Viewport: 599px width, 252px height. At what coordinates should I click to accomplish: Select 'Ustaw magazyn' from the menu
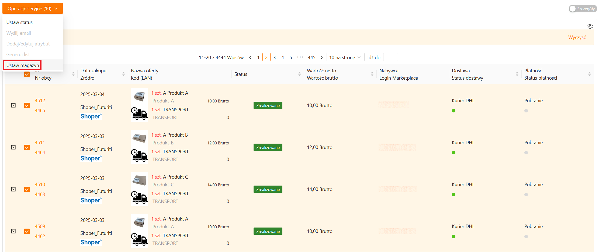tap(23, 65)
